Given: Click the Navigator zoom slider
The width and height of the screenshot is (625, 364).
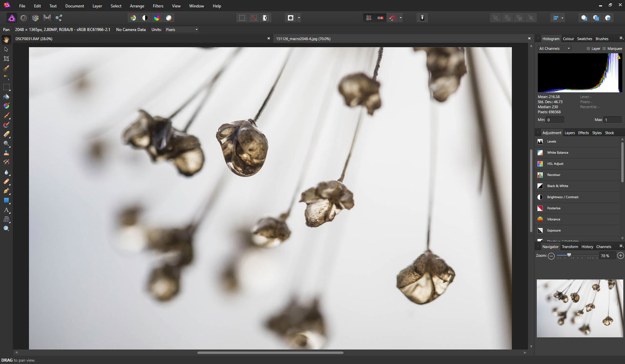Looking at the screenshot, I should [x=577, y=255].
